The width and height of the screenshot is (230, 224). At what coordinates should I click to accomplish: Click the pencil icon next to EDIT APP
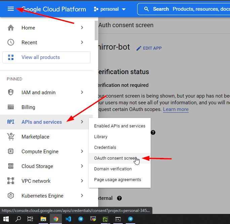point(139,48)
